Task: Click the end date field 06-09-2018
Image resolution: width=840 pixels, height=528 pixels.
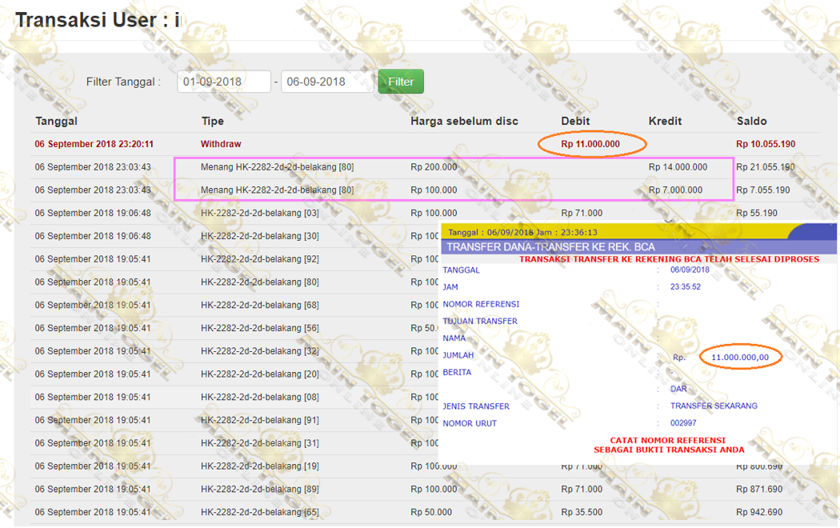Action: click(x=327, y=82)
